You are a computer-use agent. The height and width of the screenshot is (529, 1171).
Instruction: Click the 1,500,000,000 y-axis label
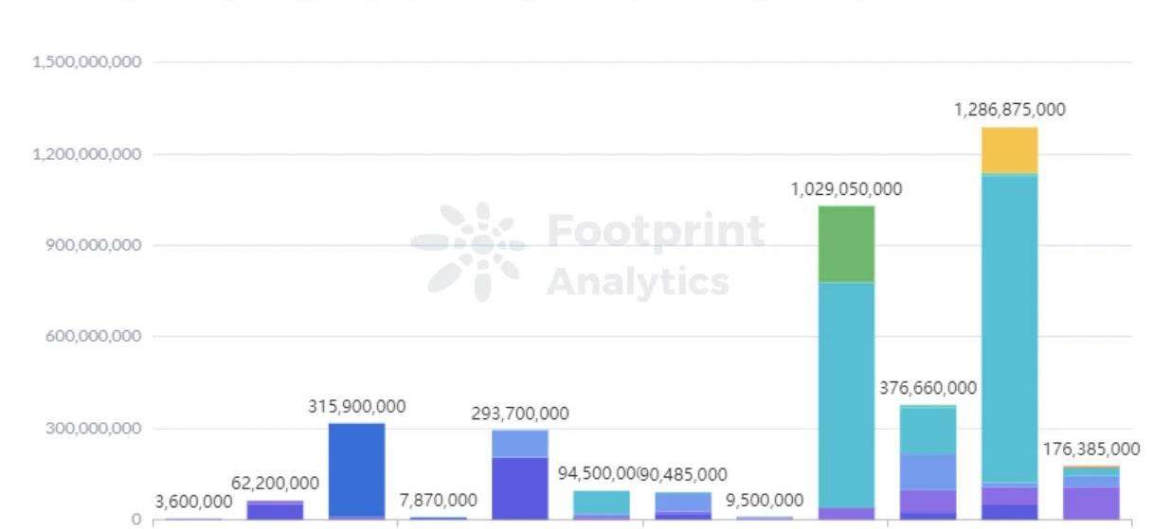click(87, 62)
